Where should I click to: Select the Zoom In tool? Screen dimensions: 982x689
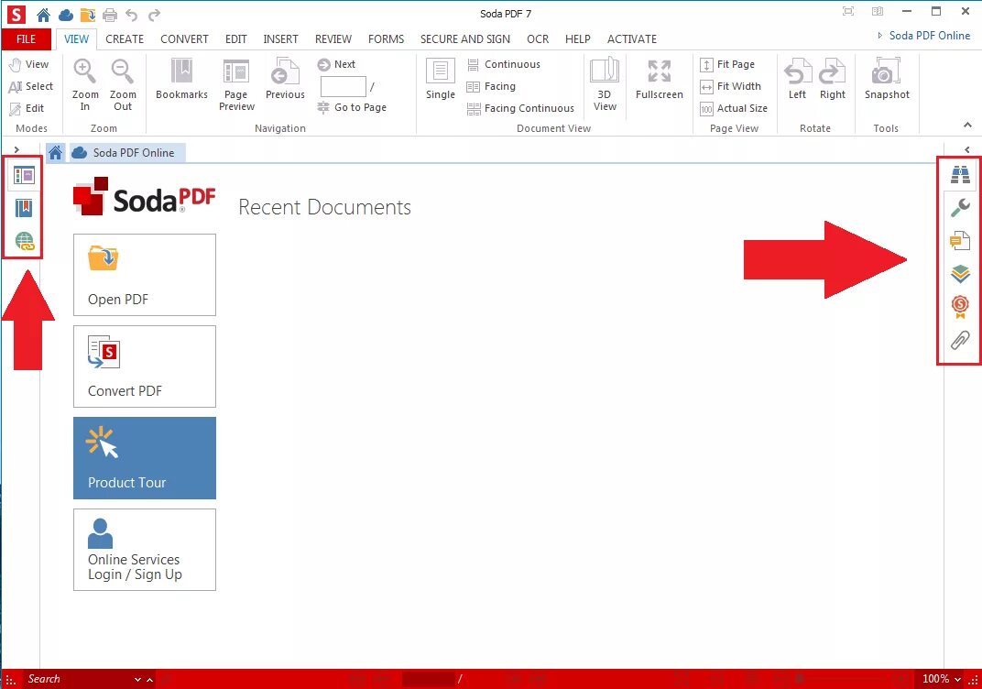[x=85, y=84]
